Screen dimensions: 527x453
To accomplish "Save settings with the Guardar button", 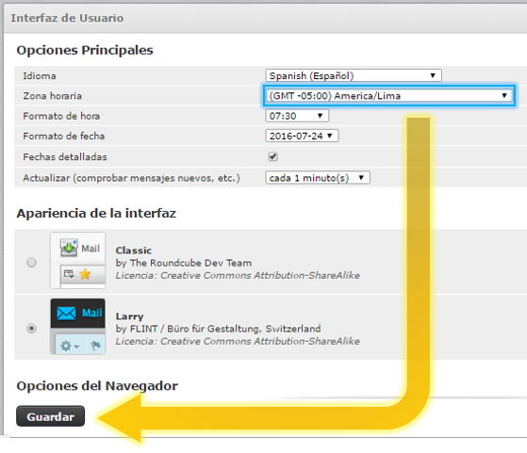I will coord(50,416).
